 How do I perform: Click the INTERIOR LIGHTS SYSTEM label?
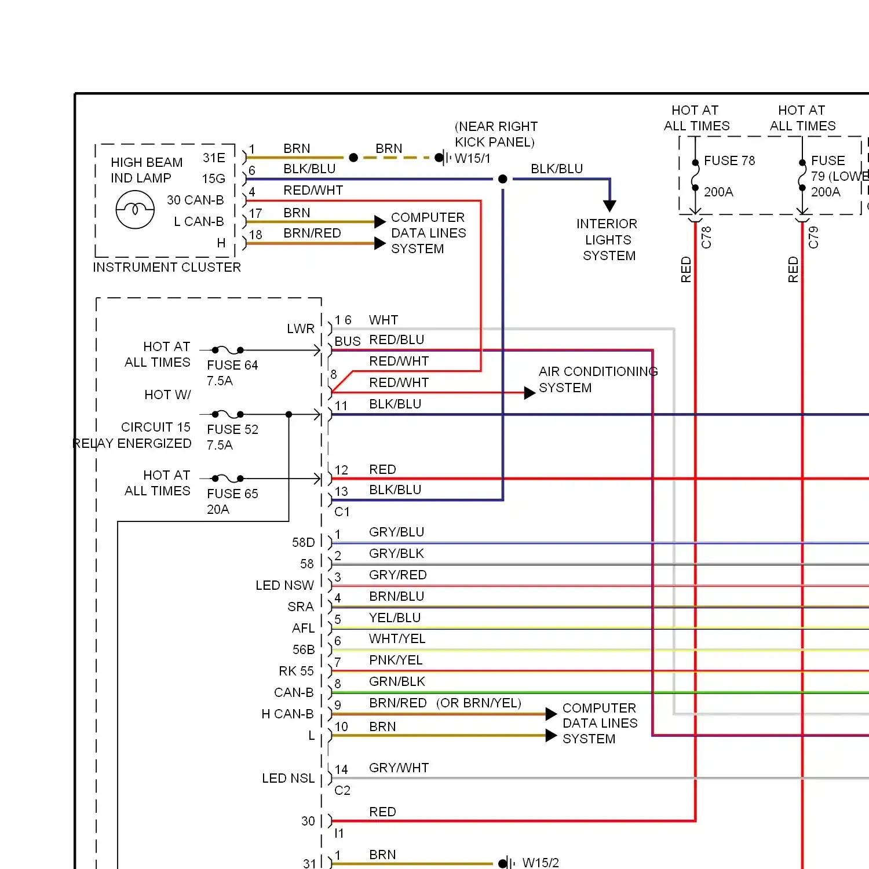coord(608,240)
